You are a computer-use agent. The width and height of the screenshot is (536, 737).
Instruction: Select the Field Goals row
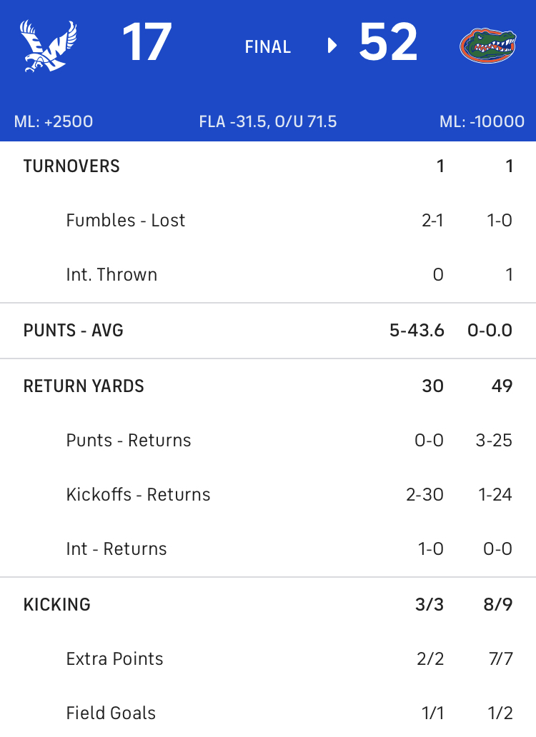click(268, 713)
